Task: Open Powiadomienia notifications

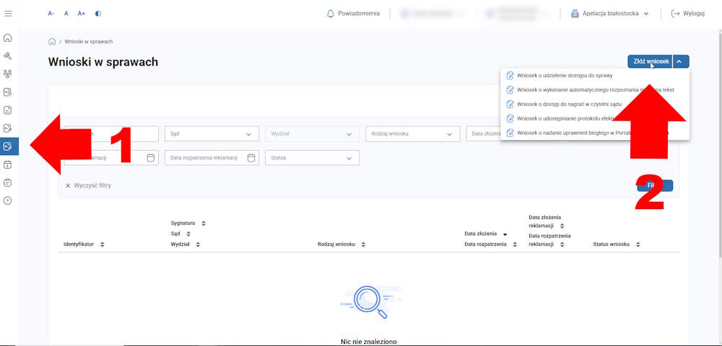Action: click(x=353, y=14)
